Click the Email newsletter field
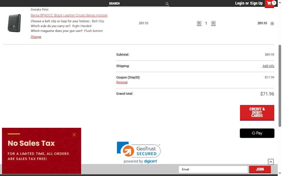This screenshot has width=282, height=176. [213, 169]
